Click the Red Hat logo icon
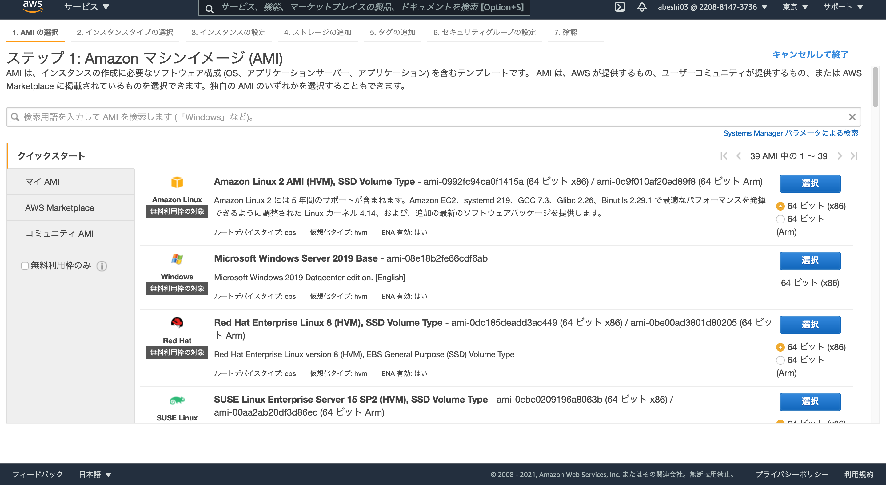The width and height of the screenshot is (886, 485). click(177, 323)
